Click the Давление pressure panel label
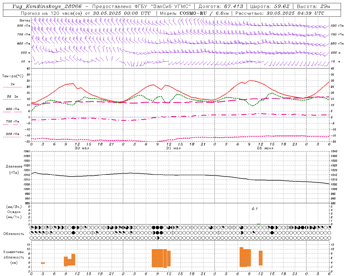The image size is (345, 276). (x=14, y=167)
